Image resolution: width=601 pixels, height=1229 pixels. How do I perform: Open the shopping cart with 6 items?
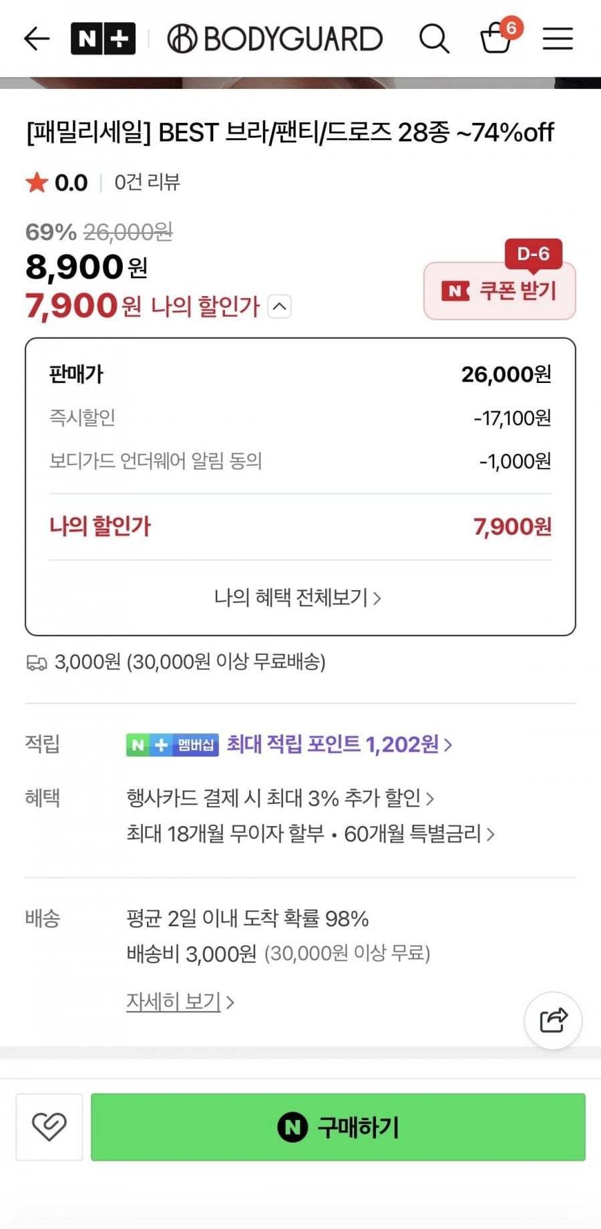coord(497,37)
